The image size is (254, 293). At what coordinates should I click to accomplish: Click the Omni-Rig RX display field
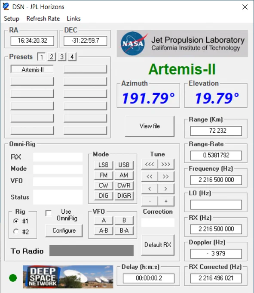[x=58, y=157]
